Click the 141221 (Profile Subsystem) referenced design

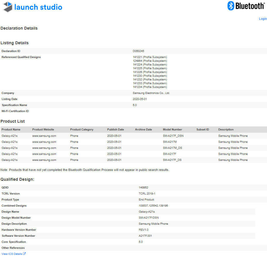150,57
